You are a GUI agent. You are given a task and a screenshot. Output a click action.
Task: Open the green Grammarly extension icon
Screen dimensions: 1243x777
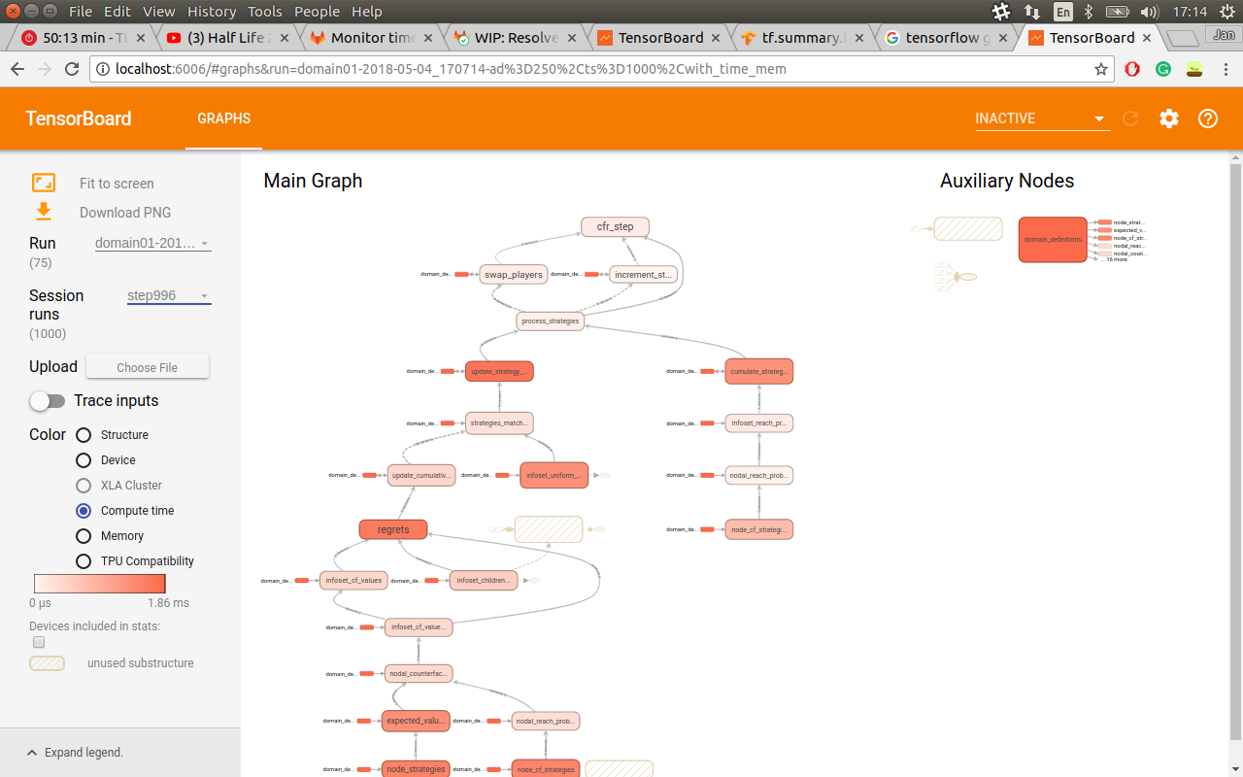pos(1163,69)
